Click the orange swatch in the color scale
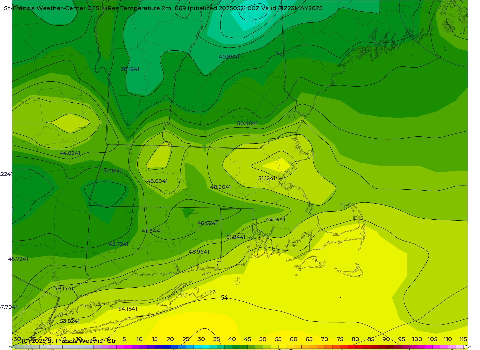480x350 pixels. pyautogui.click(x=321, y=347)
